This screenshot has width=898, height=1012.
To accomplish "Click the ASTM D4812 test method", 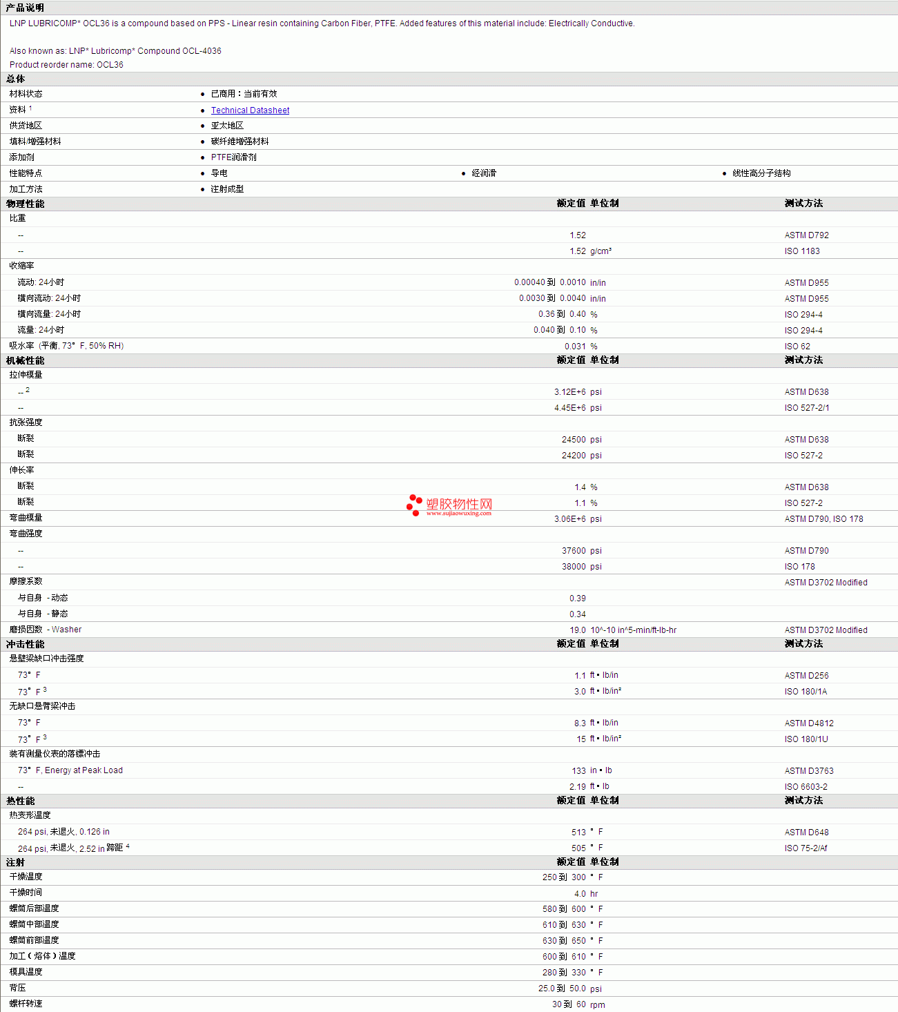I will pos(809,723).
